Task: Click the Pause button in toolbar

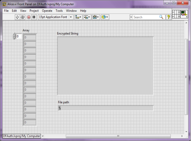Action: pos(34,17)
